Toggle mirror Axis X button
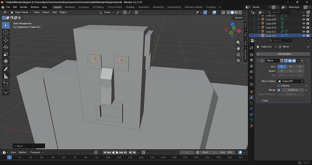 [x=281, y=67]
